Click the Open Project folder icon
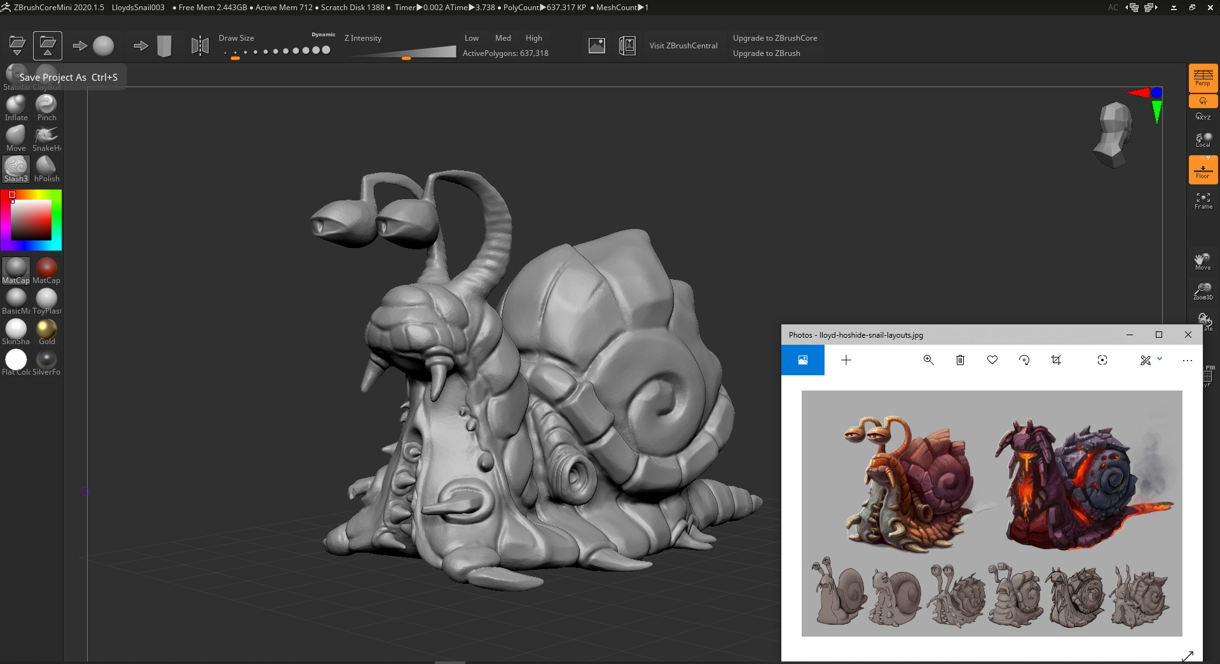This screenshot has height=664, width=1220. pyautogui.click(x=17, y=46)
